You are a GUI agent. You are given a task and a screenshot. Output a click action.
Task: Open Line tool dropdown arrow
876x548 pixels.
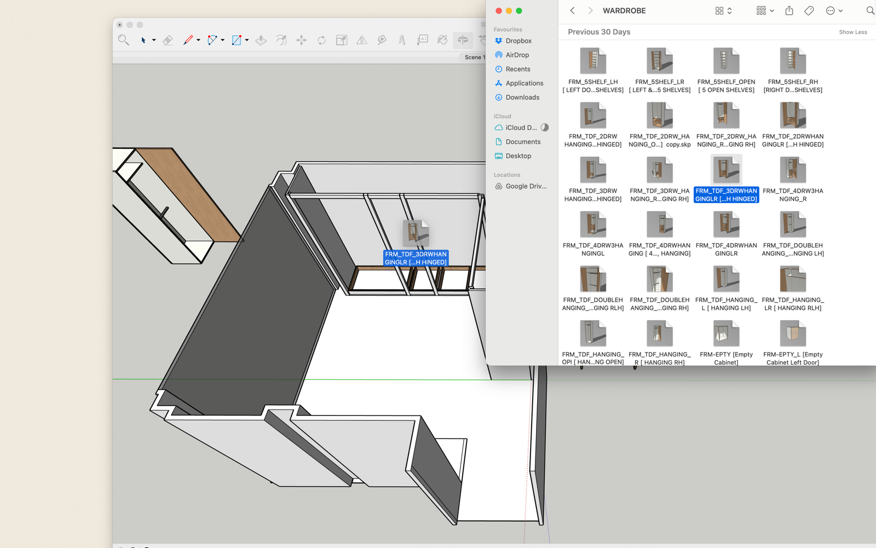tap(198, 40)
